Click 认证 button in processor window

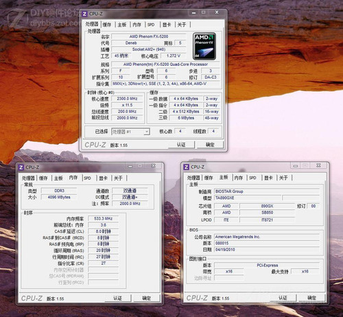181,145
